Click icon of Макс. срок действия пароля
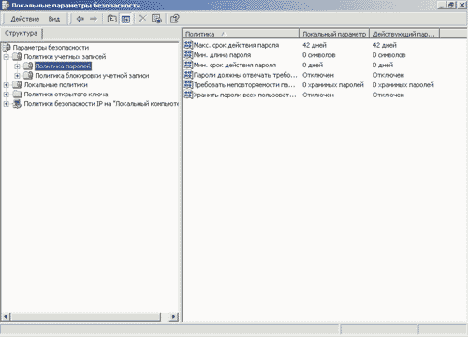This screenshot has width=468, height=337. (x=188, y=45)
